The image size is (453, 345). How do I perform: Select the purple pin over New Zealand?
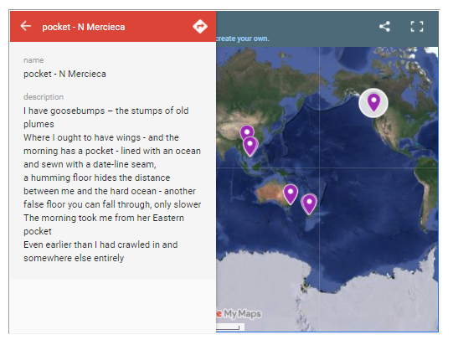coord(309,204)
